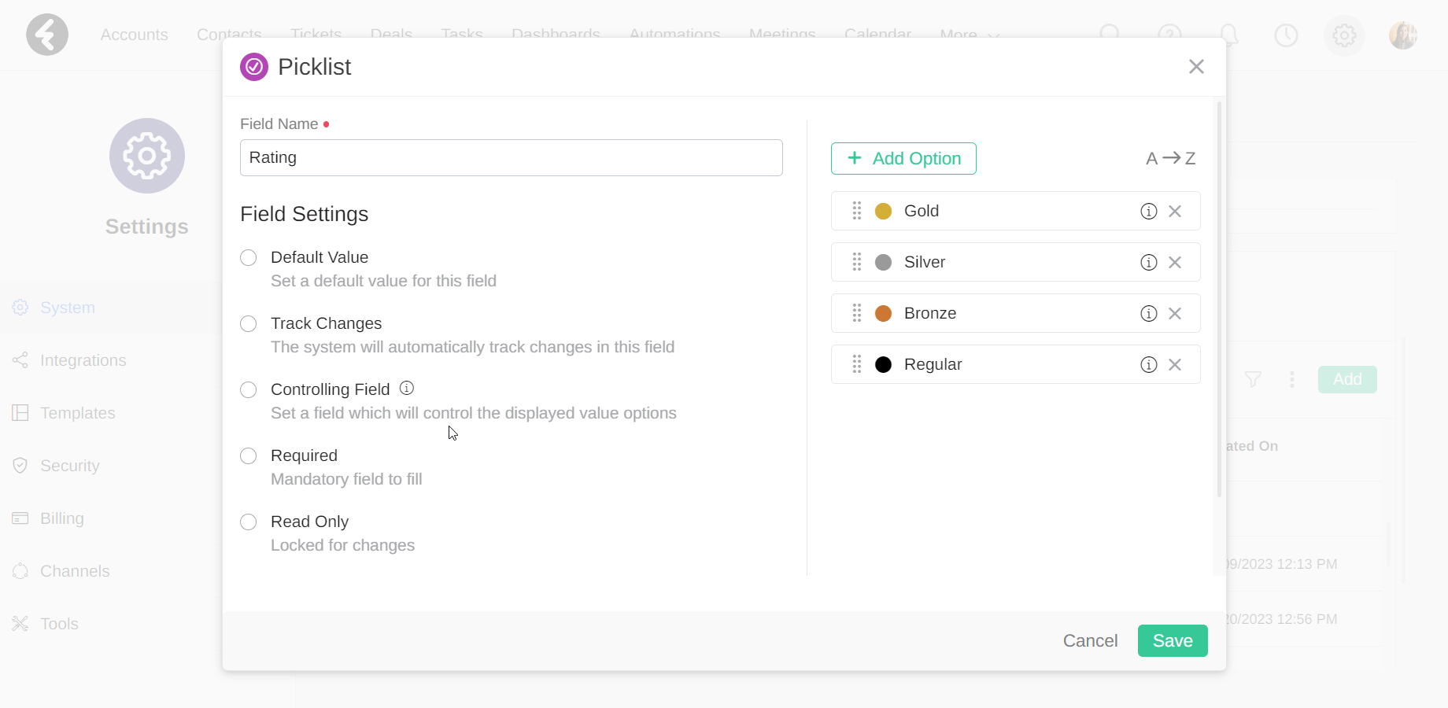Remove the Bronze option

pos(1175,313)
